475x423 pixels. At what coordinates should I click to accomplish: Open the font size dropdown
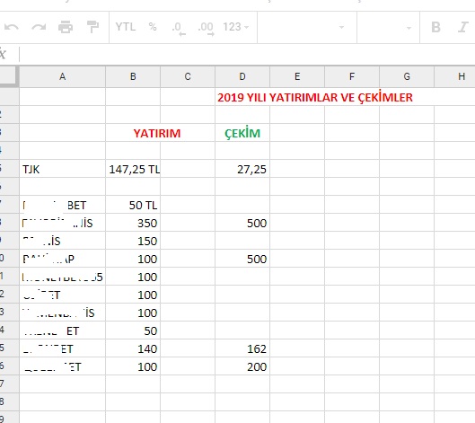point(389,28)
